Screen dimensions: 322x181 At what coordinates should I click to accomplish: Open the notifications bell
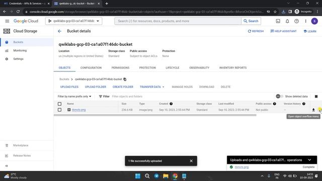(x=287, y=21)
